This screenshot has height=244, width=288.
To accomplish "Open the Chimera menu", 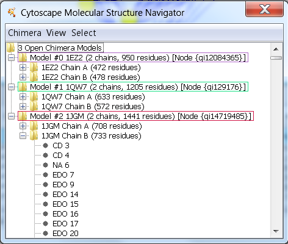I will [24, 33].
